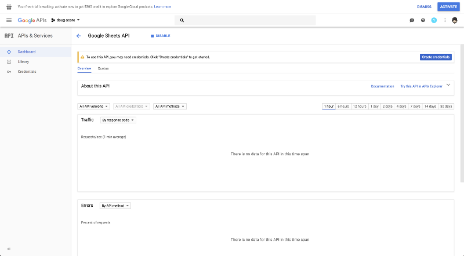Switch to the Overview tab

[x=84, y=68]
